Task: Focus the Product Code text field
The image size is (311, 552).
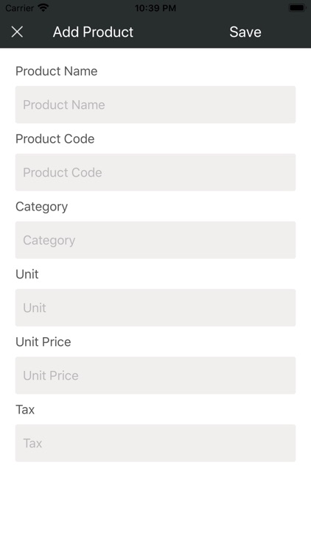Action: click(155, 172)
